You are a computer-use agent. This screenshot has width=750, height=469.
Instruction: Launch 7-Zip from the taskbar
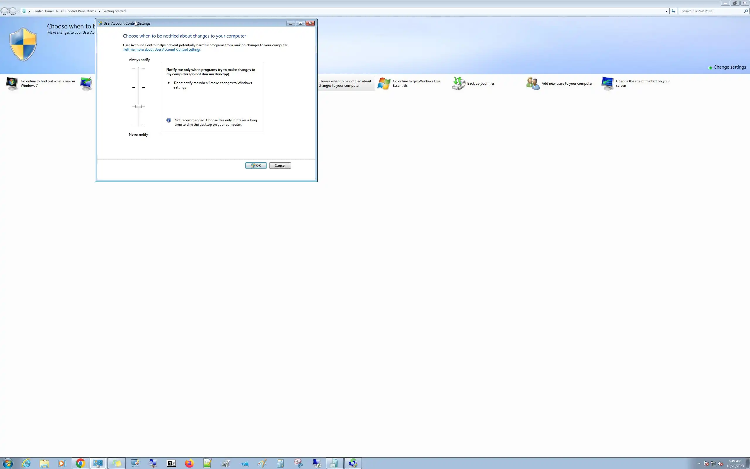(171, 463)
